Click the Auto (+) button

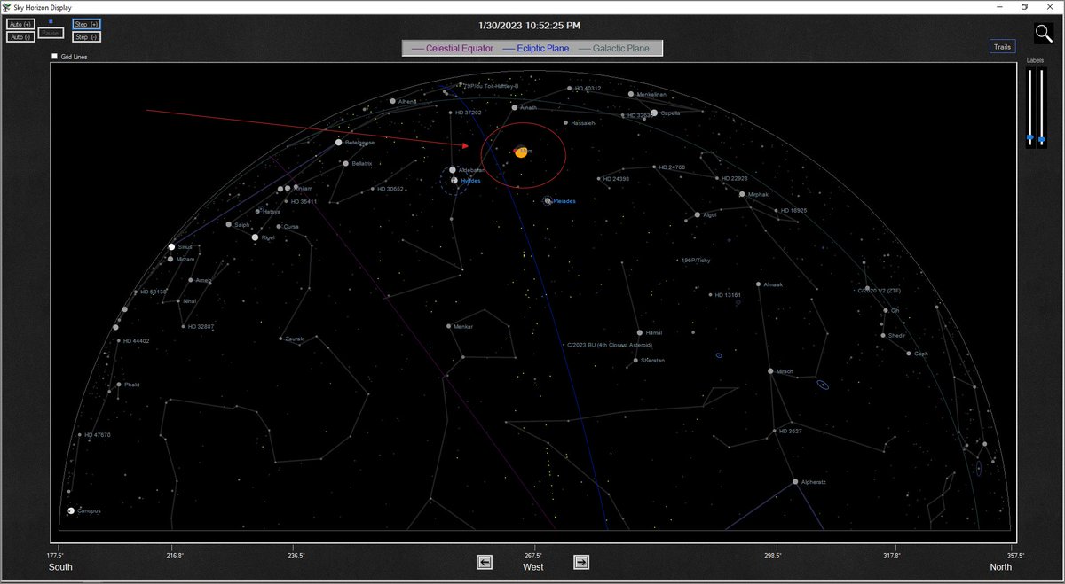pyautogui.click(x=20, y=25)
